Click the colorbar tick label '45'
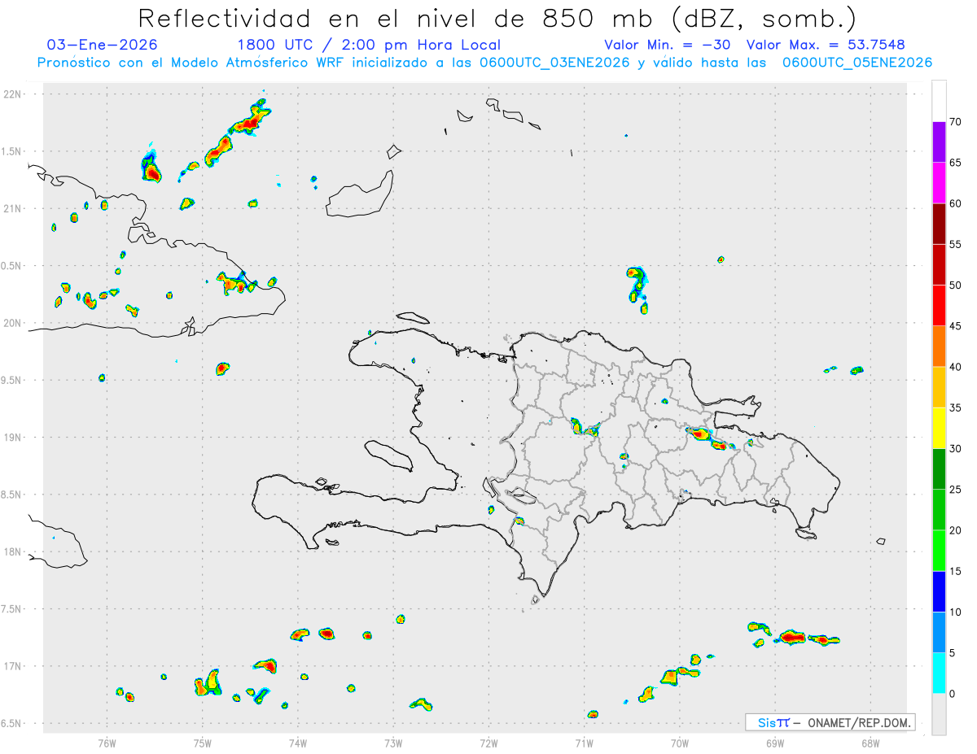 pyautogui.click(x=955, y=326)
